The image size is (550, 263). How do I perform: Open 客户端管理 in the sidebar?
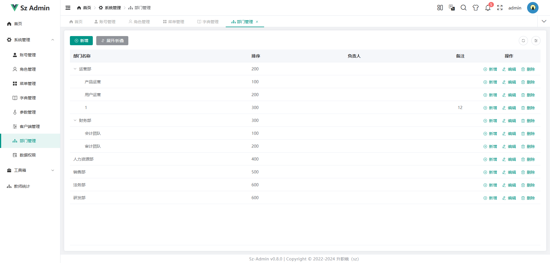(30, 126)
